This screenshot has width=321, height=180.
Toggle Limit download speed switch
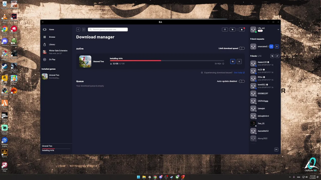tap(242, 48)
